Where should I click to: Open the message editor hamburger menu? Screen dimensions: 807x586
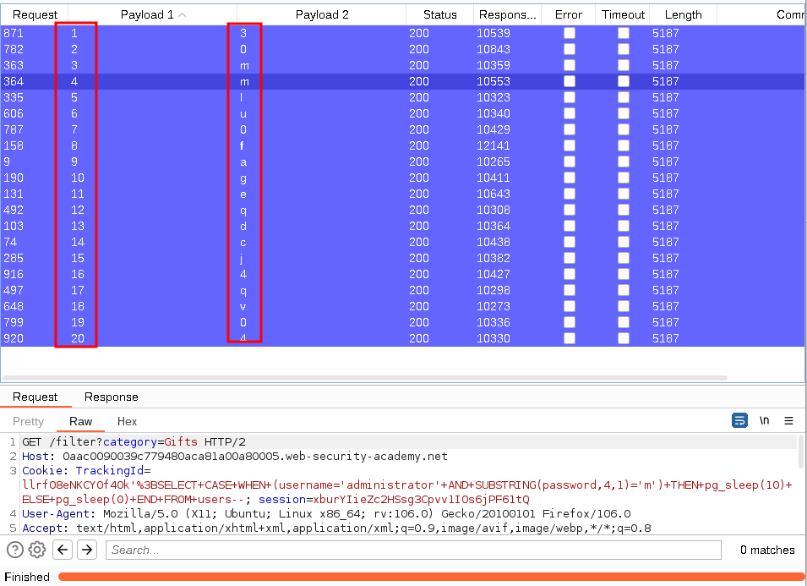[x=788, y=421]
